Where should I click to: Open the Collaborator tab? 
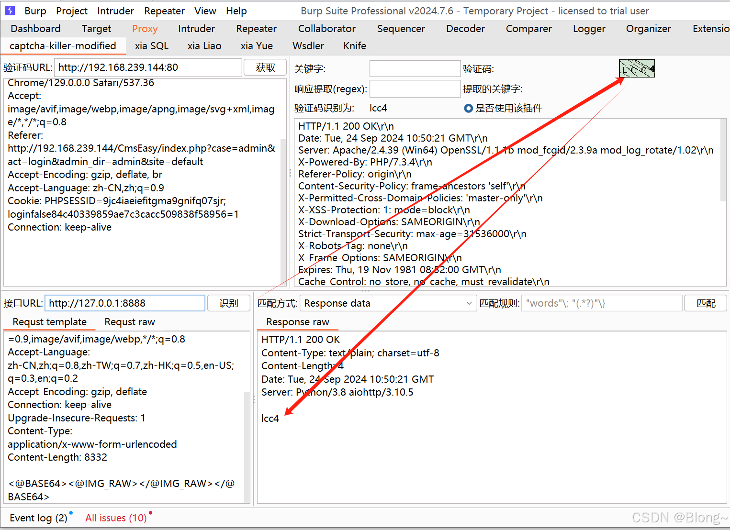point(327,29)
